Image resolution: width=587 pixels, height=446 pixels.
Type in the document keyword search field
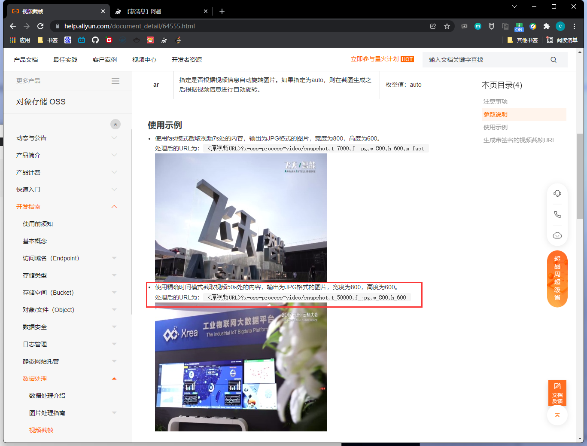(x=485, y=60)
